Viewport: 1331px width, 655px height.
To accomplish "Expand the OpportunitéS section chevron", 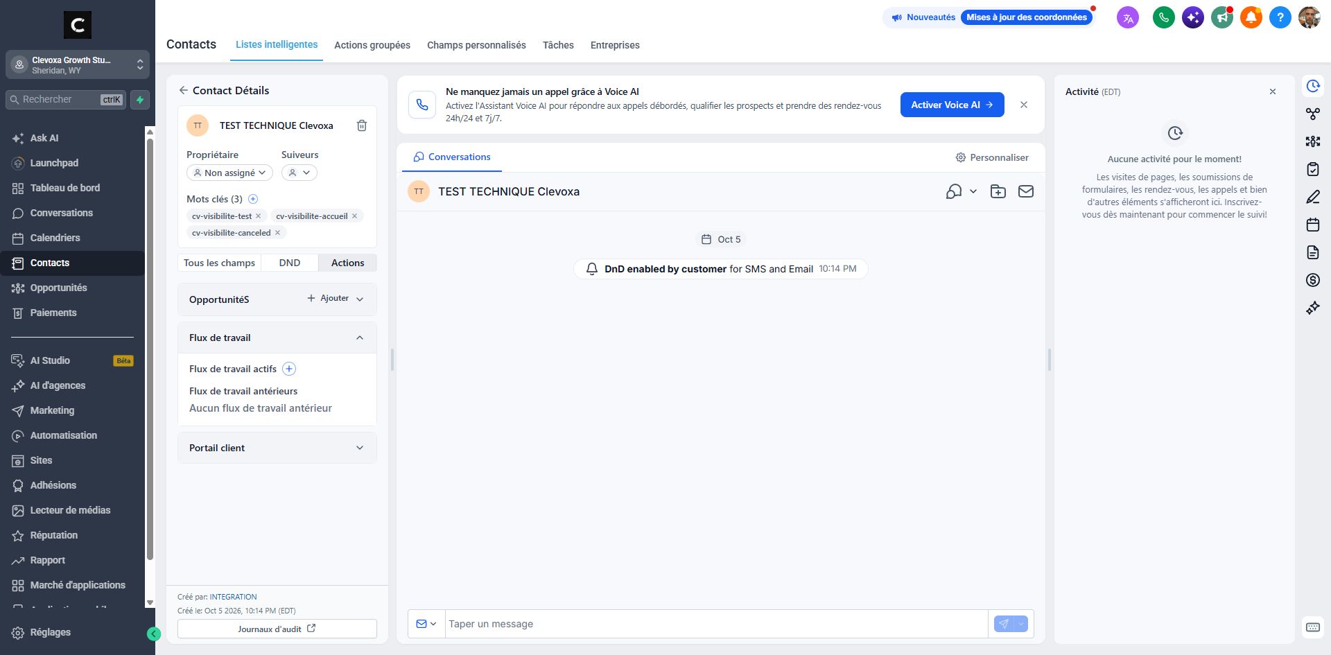I will point(360,299).
